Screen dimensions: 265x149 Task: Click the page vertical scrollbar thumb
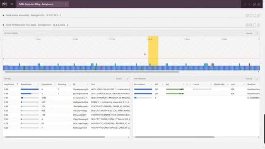pos(265,128)
